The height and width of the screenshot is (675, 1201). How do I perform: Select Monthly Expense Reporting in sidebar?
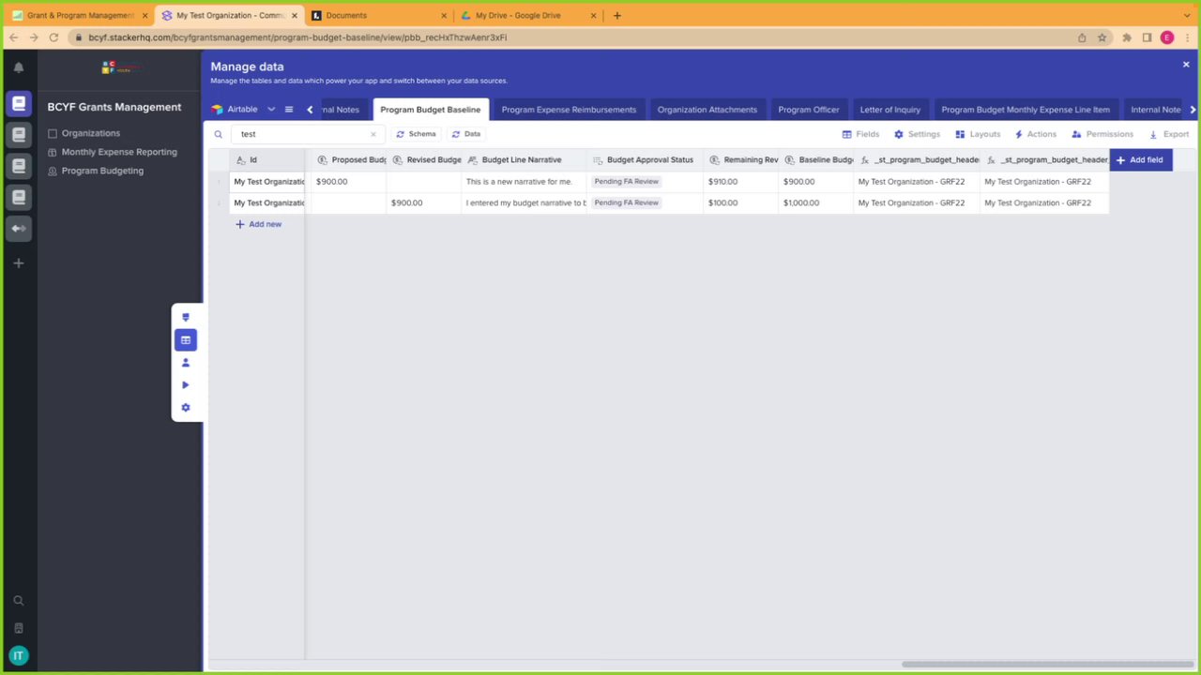(118, 152)
